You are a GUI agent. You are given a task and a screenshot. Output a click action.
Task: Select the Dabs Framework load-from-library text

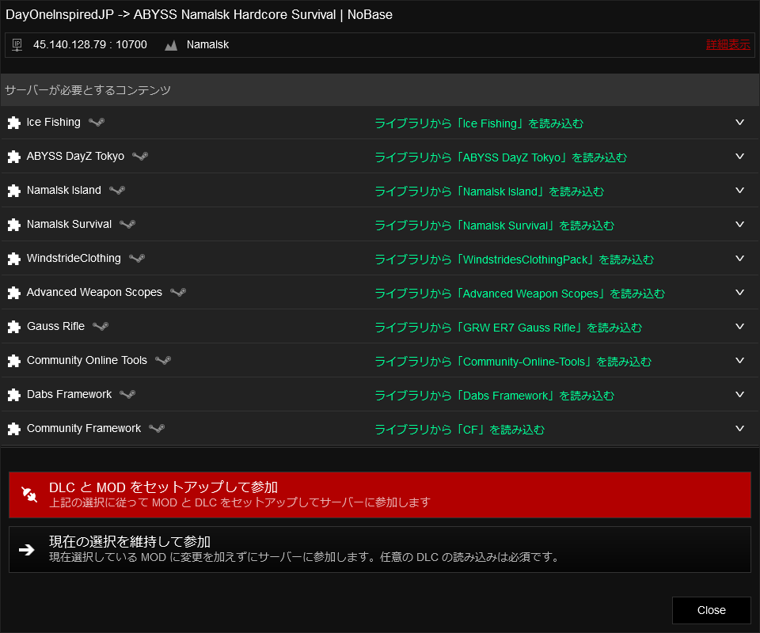point(494,396)
